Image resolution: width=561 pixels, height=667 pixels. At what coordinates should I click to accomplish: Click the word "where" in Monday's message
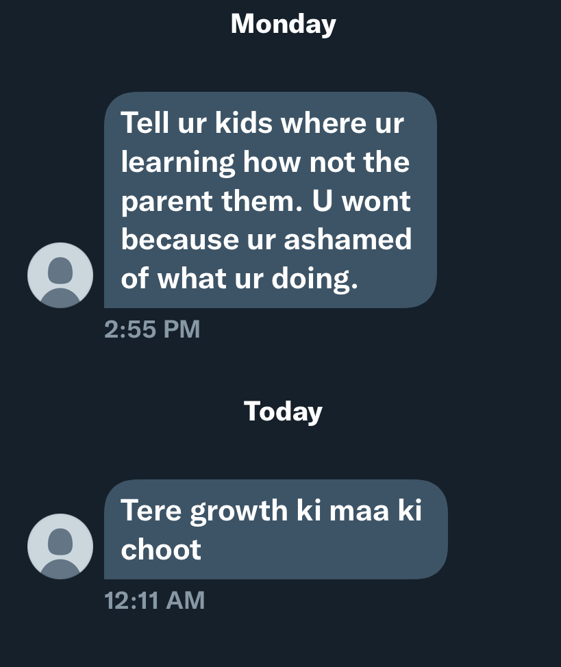click(323, 123)
